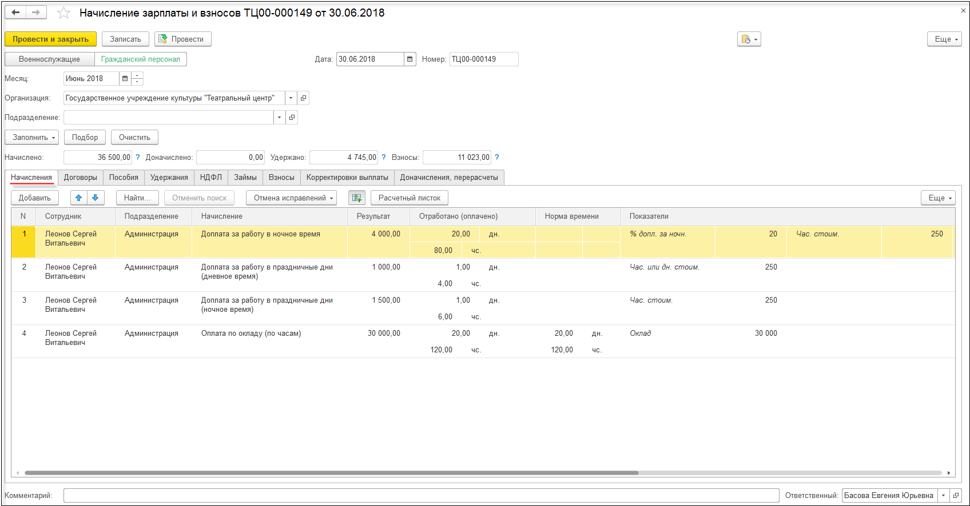970x506 pixels.
Task: Switch to the Начисления tab
Action: (31, 178)
